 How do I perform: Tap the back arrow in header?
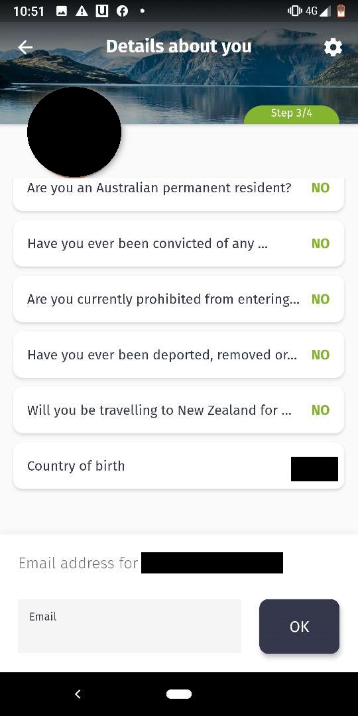pyautogui.click(x=25, y=47)
